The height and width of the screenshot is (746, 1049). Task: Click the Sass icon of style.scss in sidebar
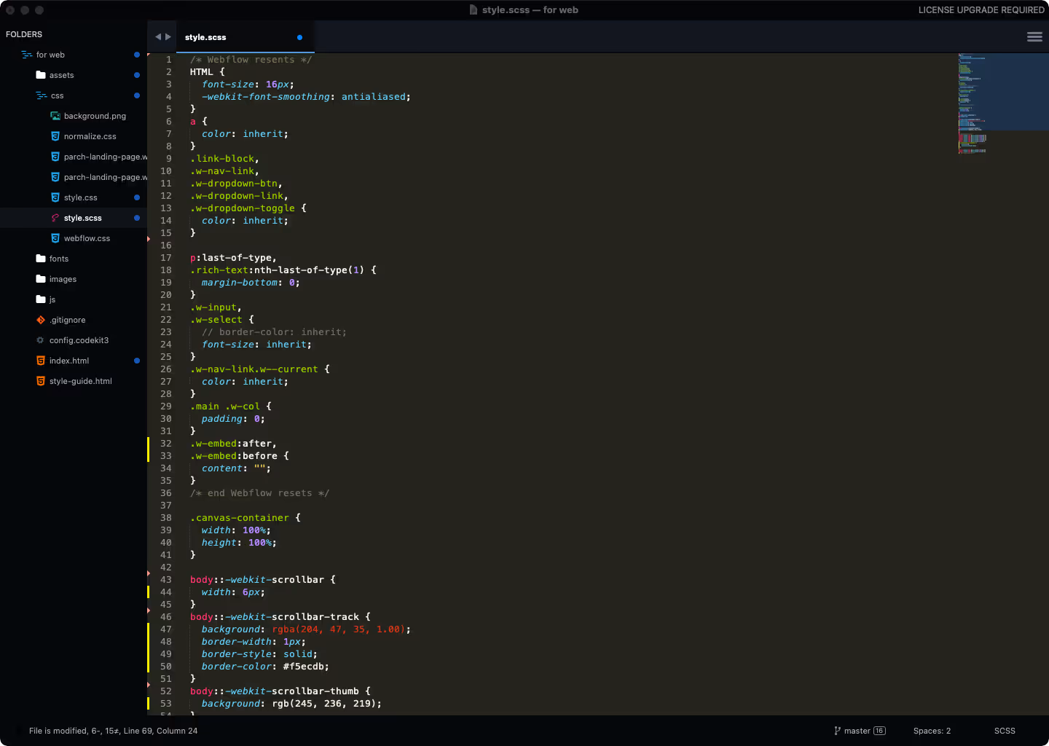[x=55, y=218]
